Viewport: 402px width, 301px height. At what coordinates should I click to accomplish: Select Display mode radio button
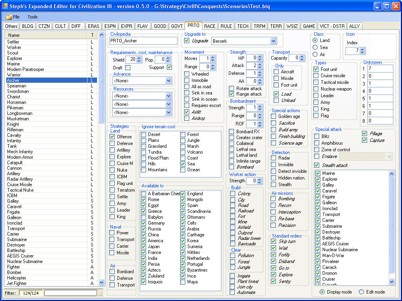pyautogui.click(x=322, y=292)
